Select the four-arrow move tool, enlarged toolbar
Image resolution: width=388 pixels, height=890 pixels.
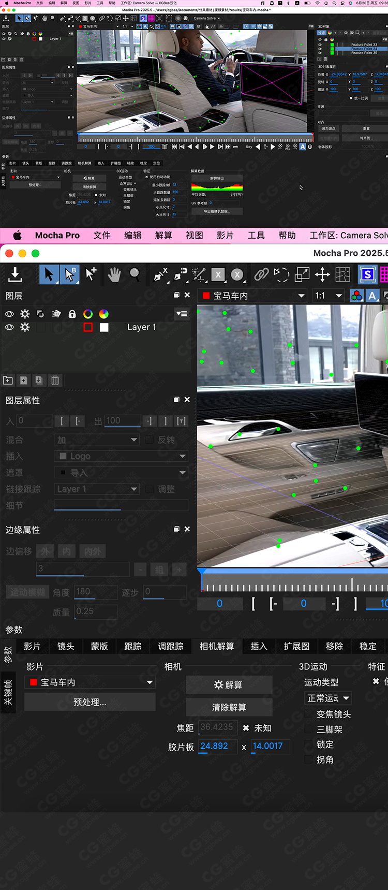pyautogui.click(x=322, y=274)
